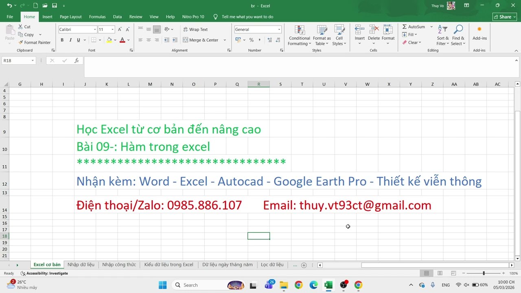Open Excel from the Windows taskbar
This screenshot has width=521, height=293.
(x=328, y=285)
